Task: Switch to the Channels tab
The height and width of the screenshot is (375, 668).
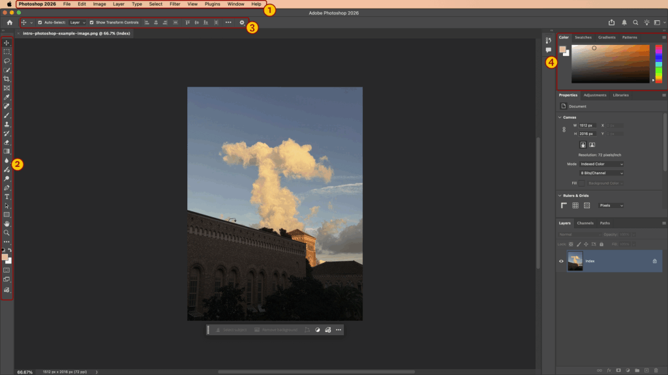Action: click(585, 223)
